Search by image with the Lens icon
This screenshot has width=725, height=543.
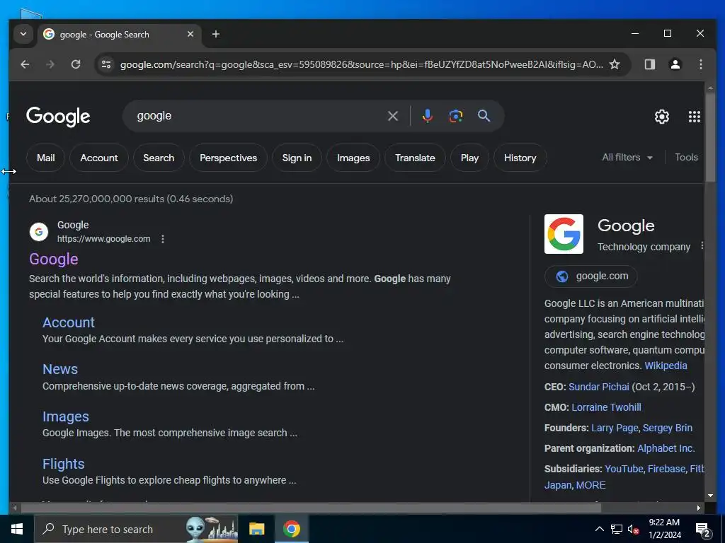(455, 116)
